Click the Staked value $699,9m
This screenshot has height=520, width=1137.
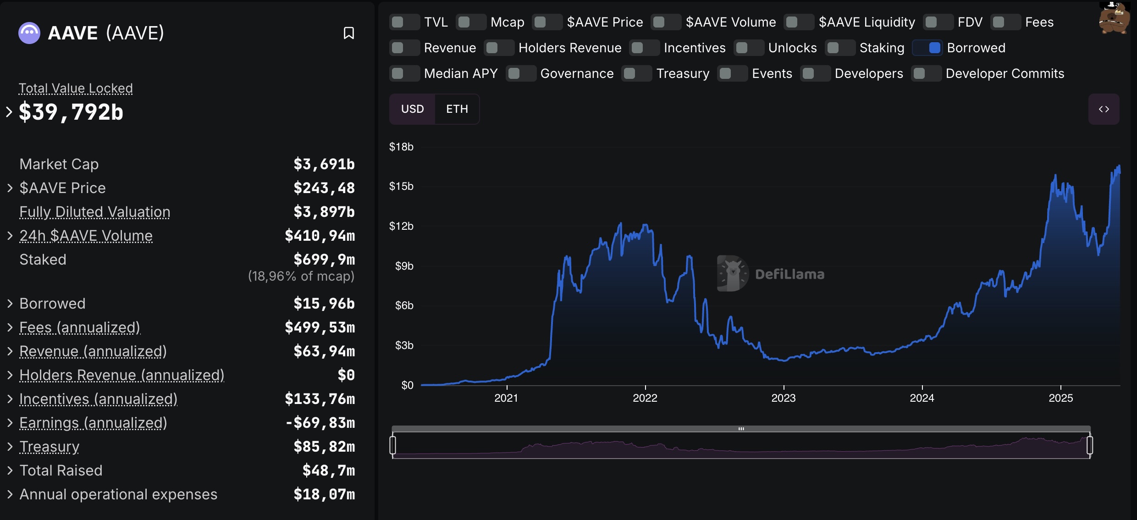pos(324,260)
